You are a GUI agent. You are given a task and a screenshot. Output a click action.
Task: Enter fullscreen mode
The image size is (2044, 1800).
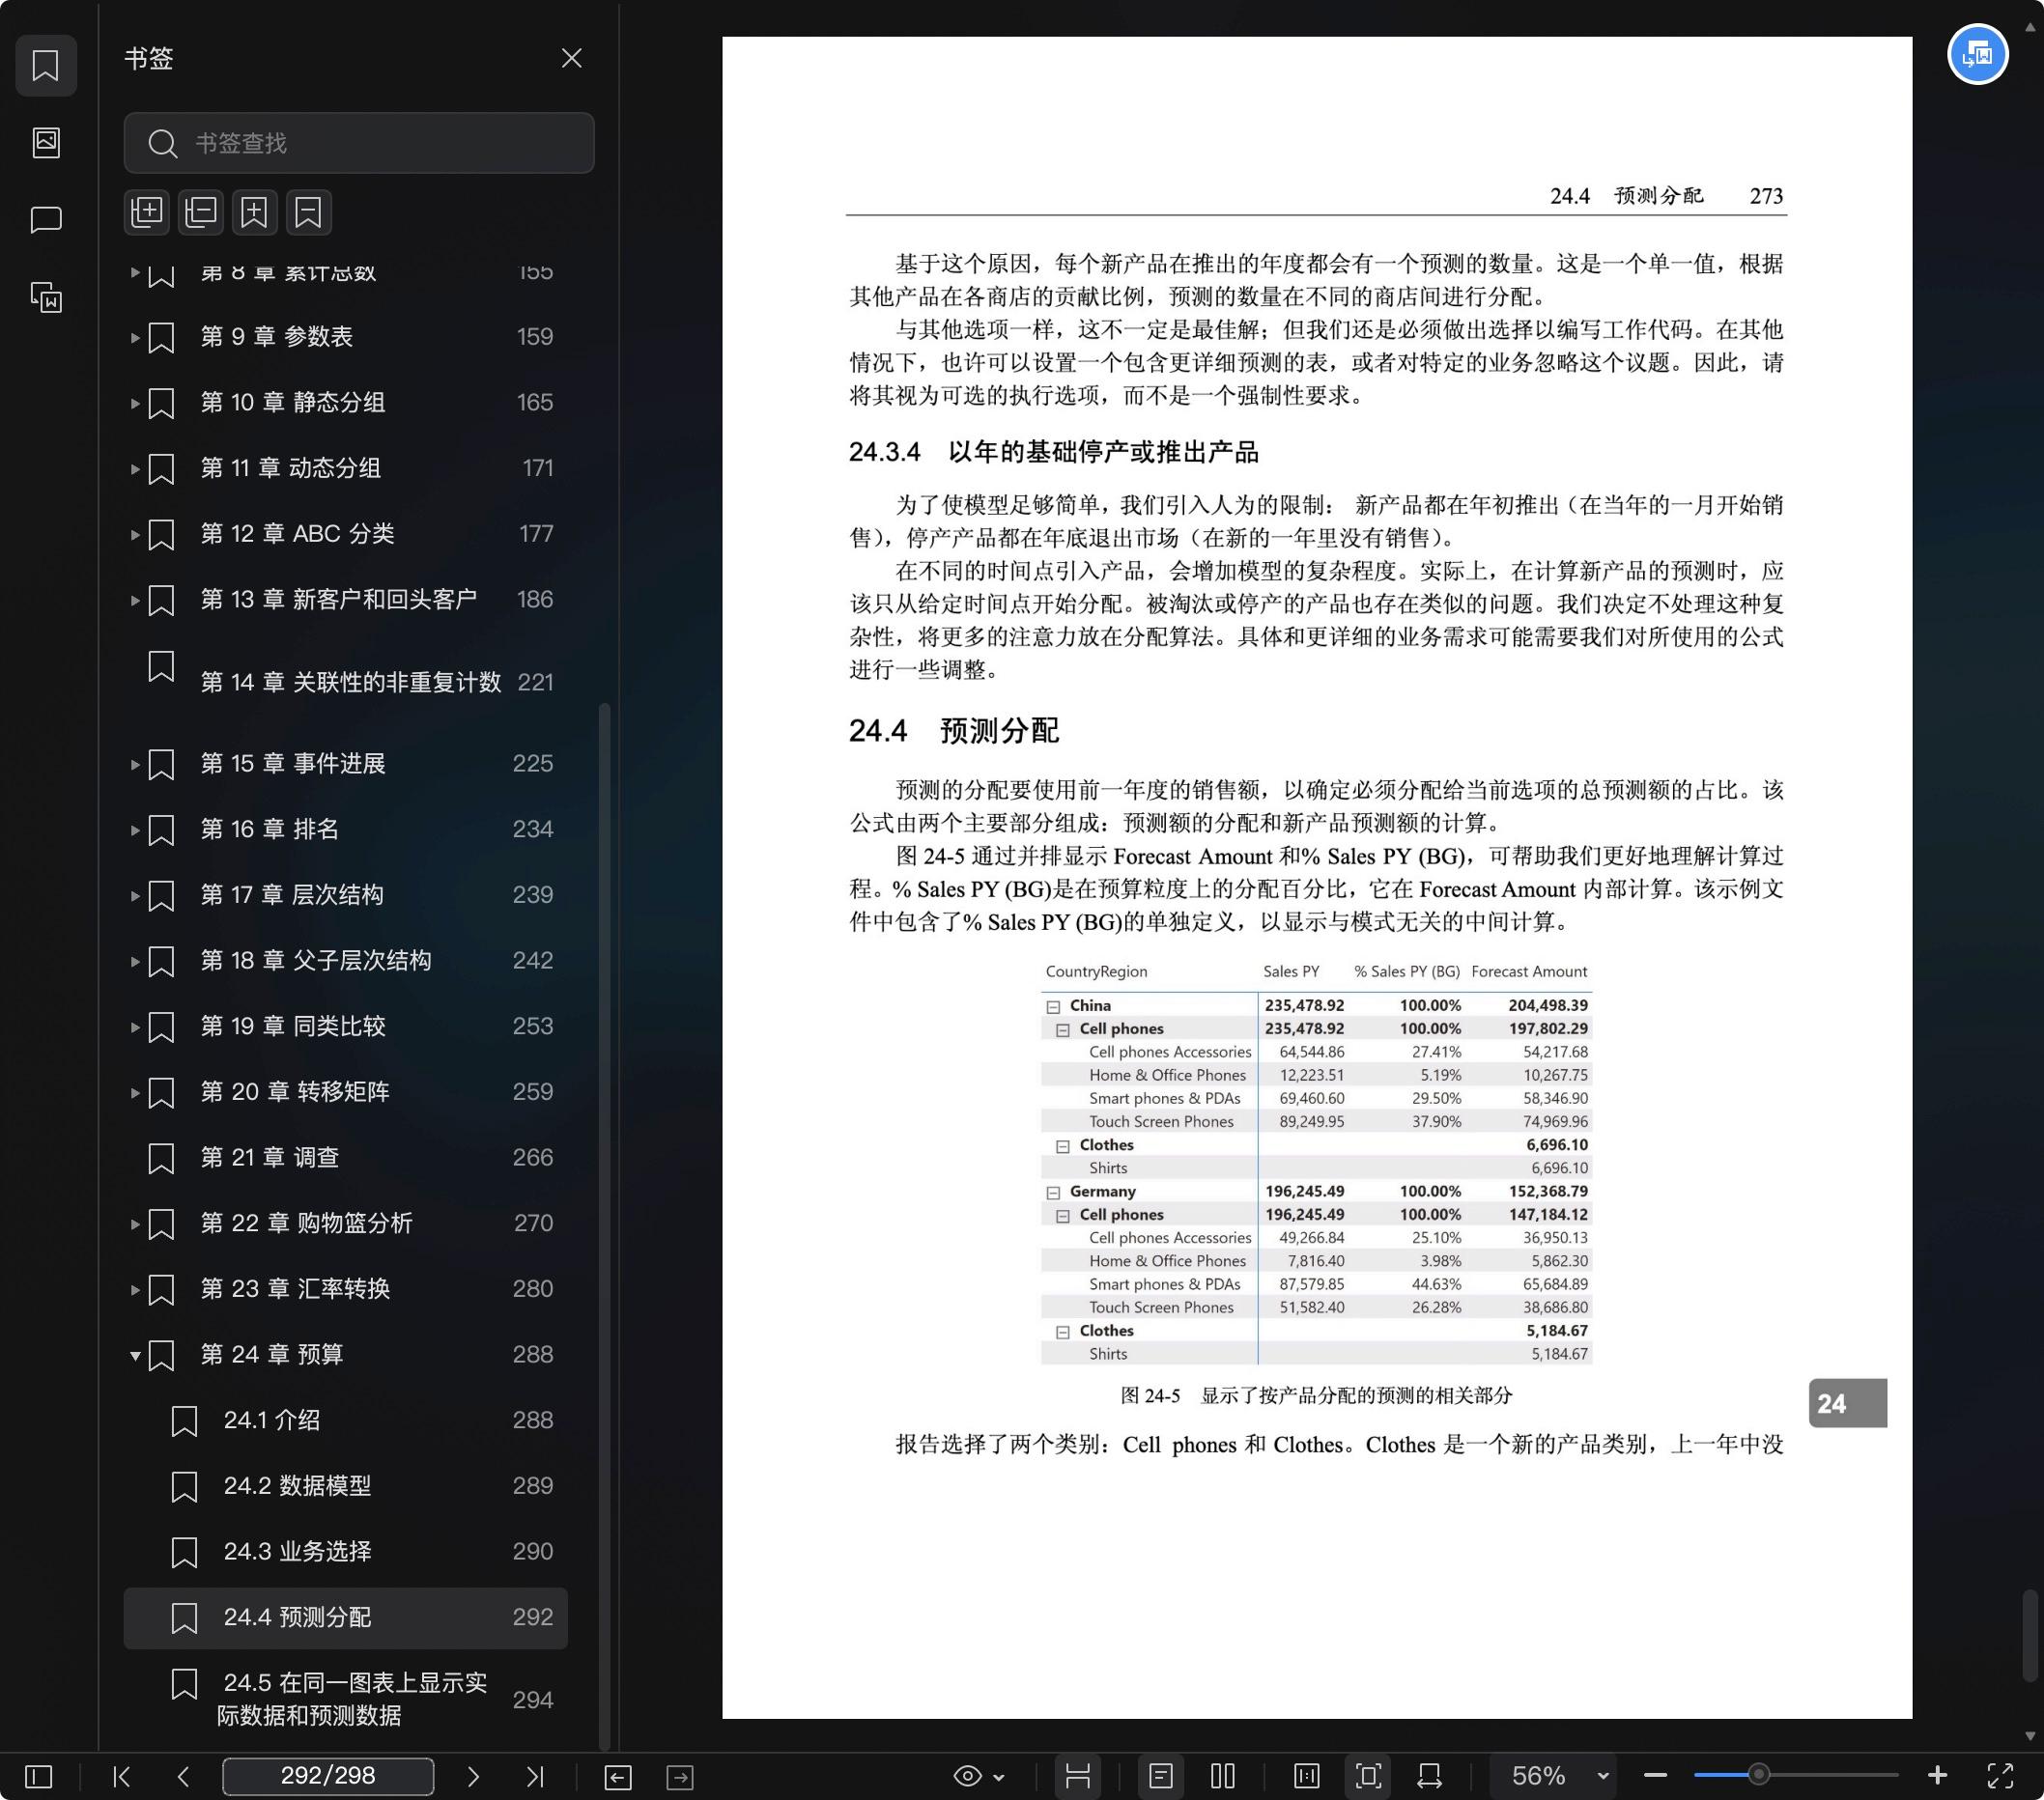click(x=2000, y=1776)
